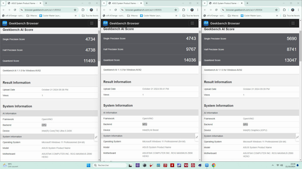Click the page scrollbar in the right window

tap(301, 46)
